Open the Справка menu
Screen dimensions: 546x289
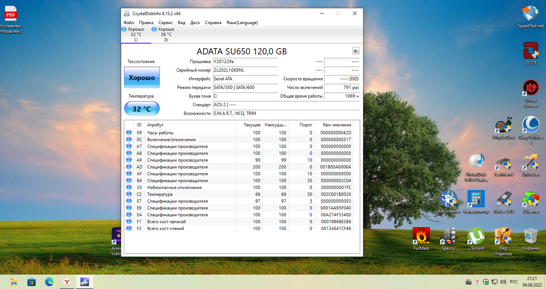pyautogui.click(x=213, y=23)
